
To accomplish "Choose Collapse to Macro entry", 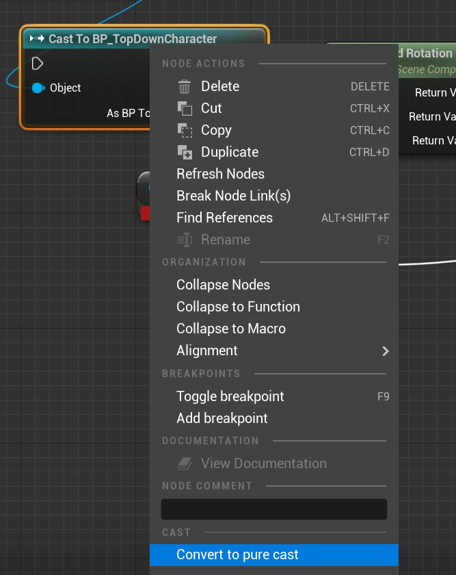I will pos(231,329).
